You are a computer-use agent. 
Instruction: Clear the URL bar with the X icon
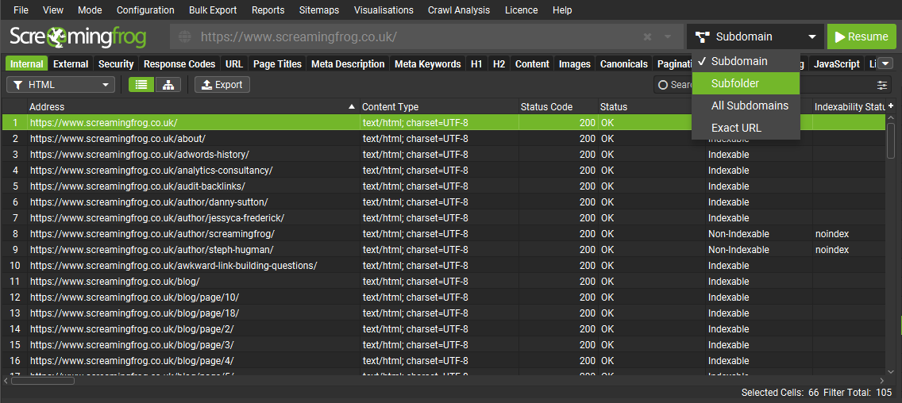coord(648,36)
